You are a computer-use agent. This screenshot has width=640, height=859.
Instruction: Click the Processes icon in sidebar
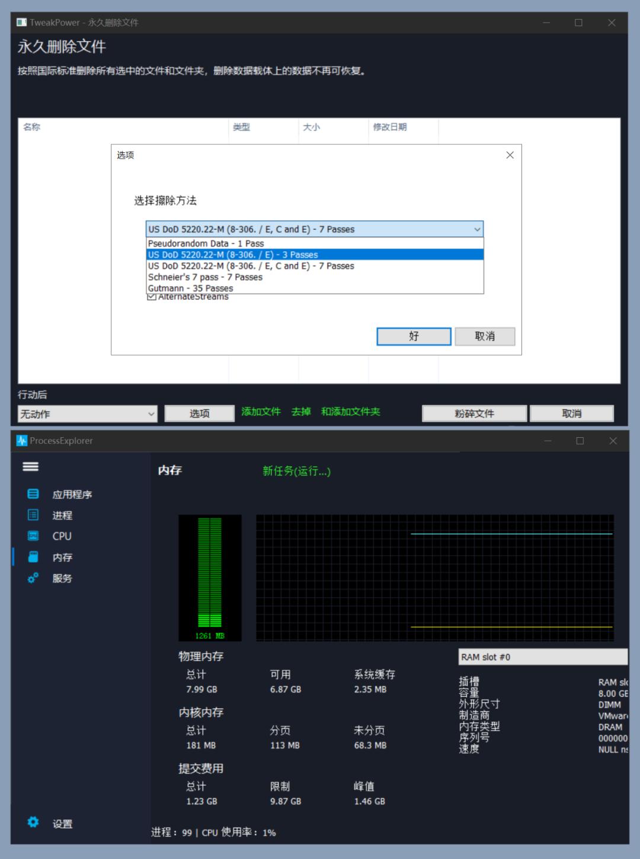pyautogui.click(x=33, y=515)
